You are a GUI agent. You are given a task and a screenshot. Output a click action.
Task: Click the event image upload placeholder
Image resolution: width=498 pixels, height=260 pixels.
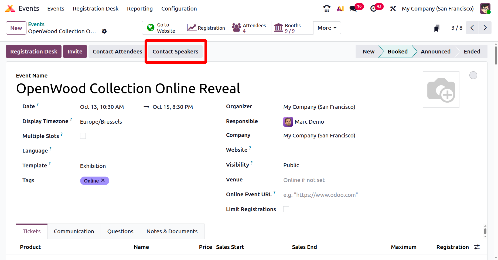(441, 90)
